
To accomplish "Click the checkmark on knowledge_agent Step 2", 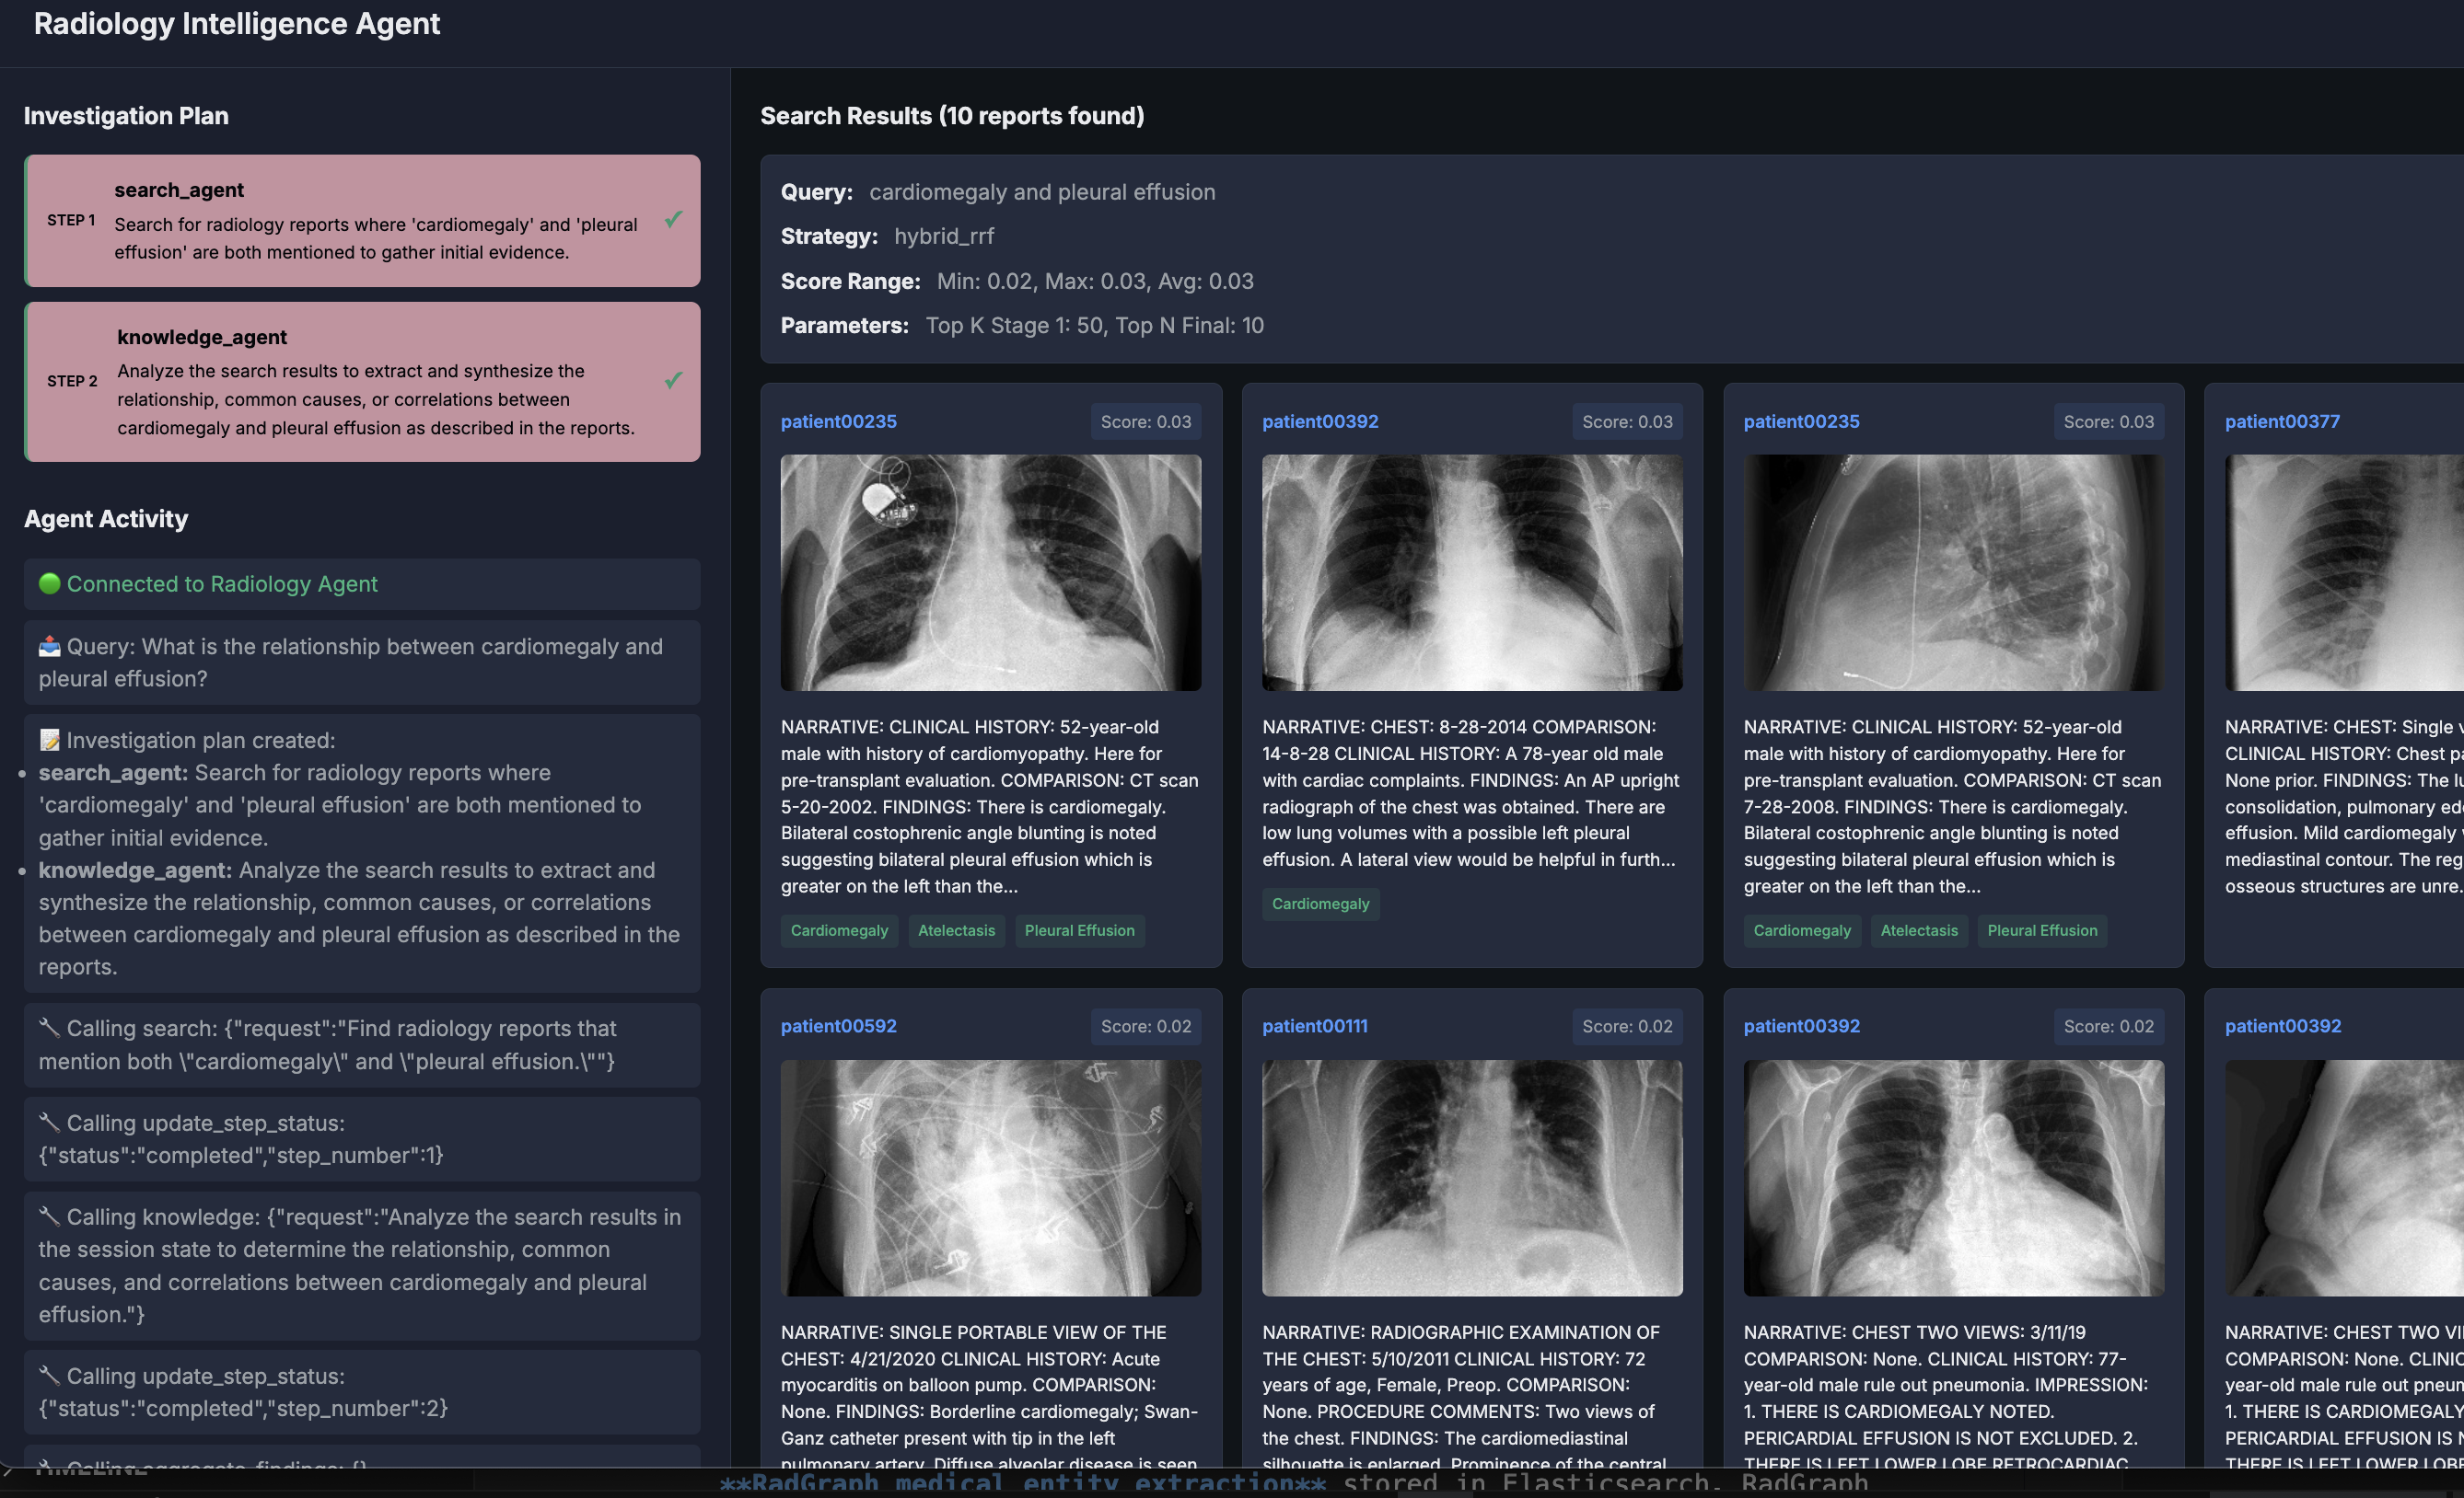I will pyautogui.click(x=673, y=380).
